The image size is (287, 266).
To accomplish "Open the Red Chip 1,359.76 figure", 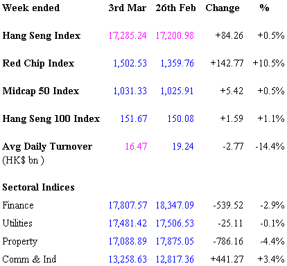I will pyautogui.click(x=177, y=63).
